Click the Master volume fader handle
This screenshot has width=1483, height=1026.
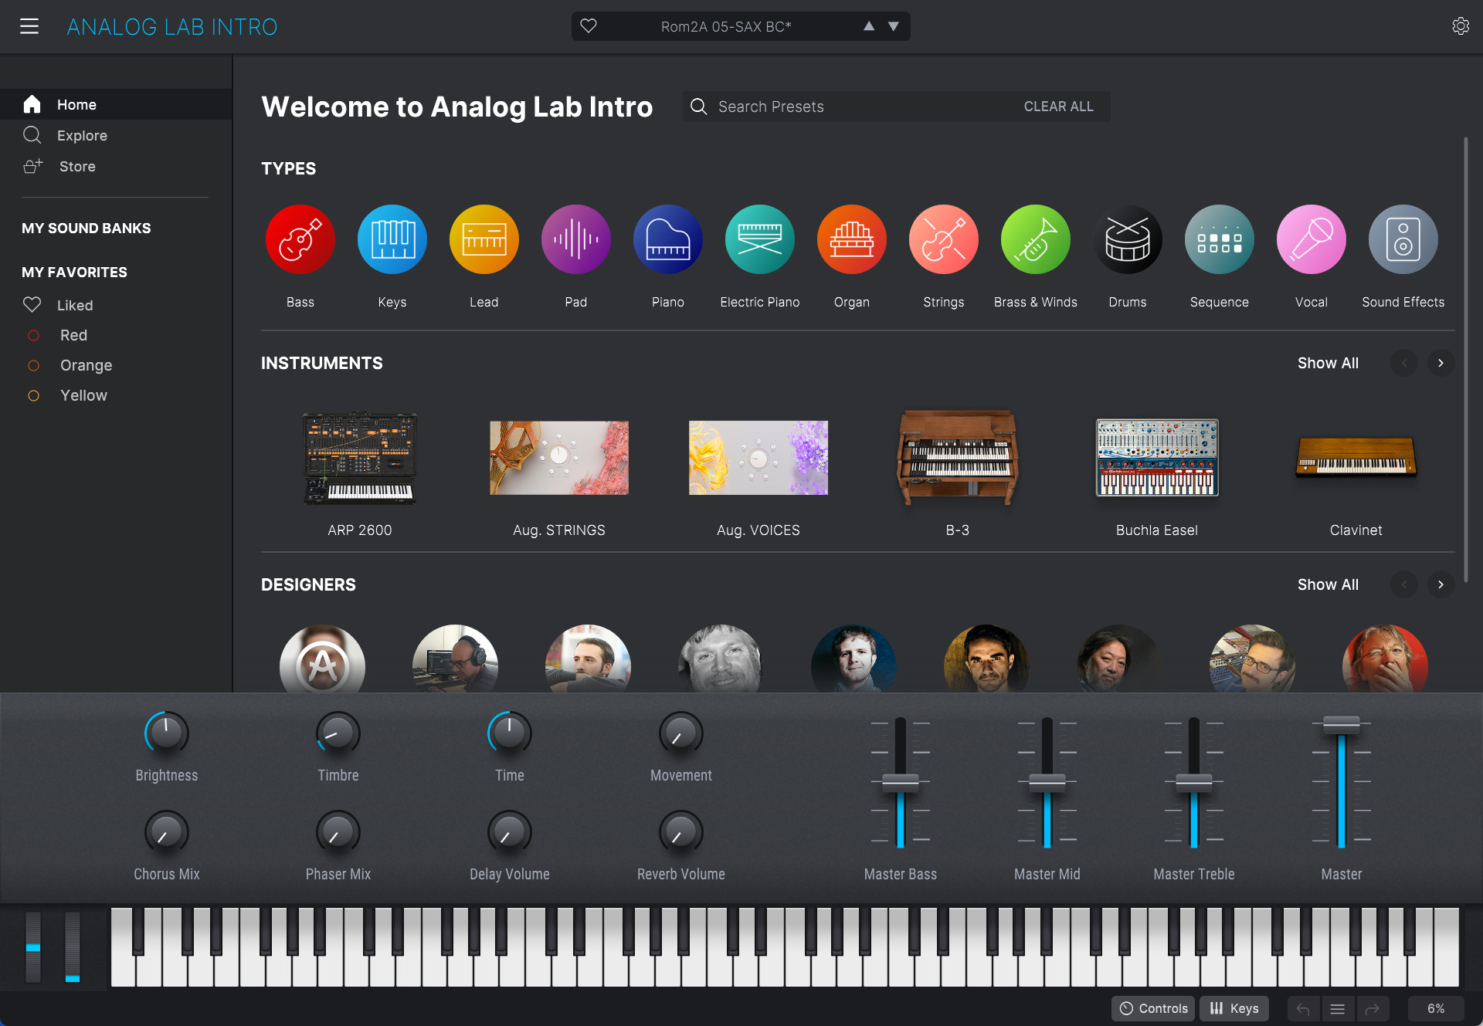[x=1342, y=724]
